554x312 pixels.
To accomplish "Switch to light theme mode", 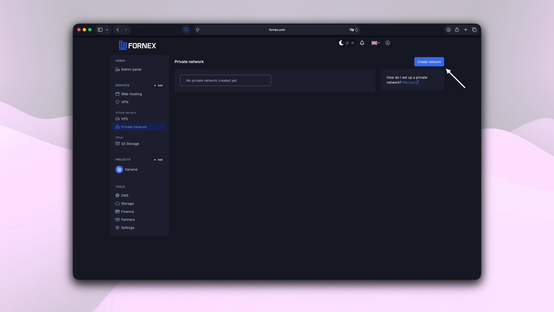I will coord(353,43).
